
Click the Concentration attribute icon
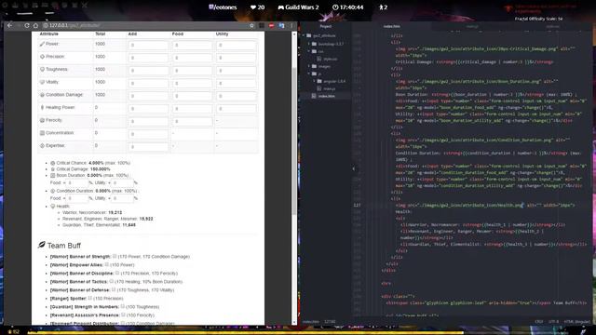coord(42,133)
